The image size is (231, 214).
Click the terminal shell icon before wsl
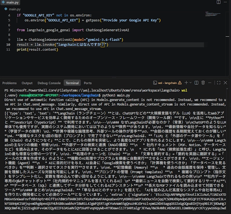155,83
